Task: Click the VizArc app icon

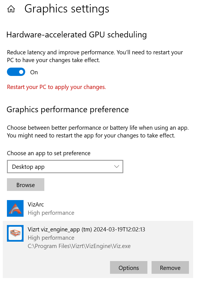Action: pos(15,208)
